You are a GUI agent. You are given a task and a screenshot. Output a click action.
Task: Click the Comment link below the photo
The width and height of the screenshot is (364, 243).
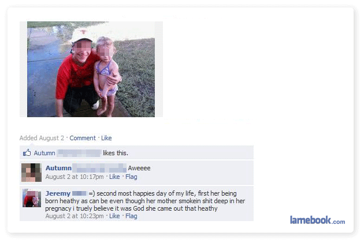coord(83,138)
